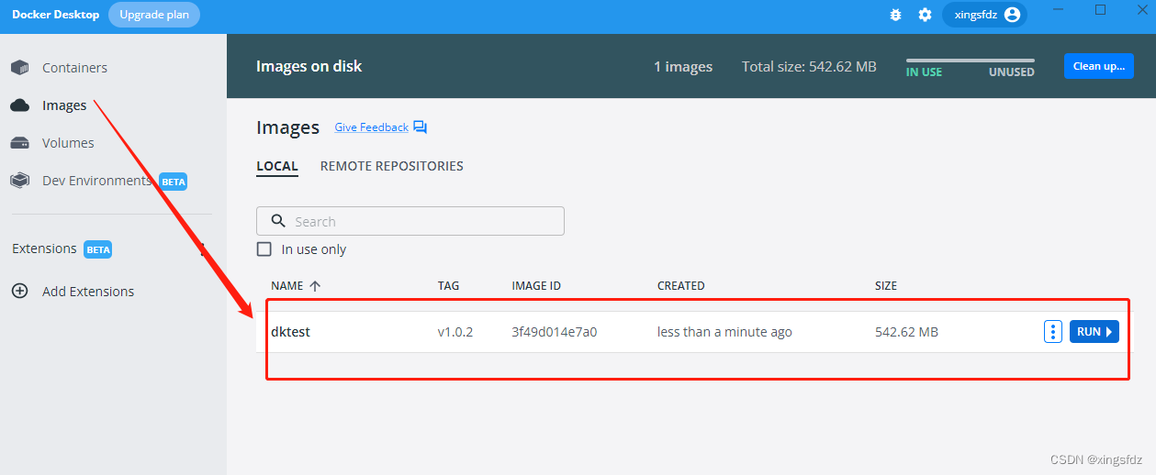
Task: Click the IMAGE ID column header
Action: tap(536, 286)
